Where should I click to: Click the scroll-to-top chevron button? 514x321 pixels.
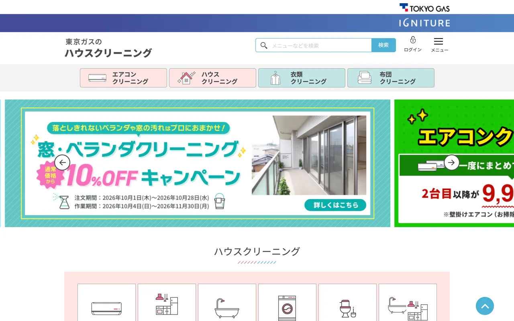(485, 306)
